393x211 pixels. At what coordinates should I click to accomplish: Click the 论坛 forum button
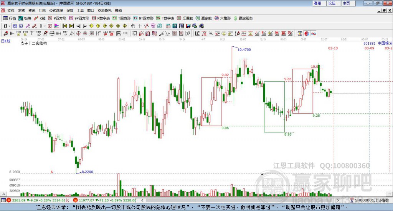click(334, 3)
